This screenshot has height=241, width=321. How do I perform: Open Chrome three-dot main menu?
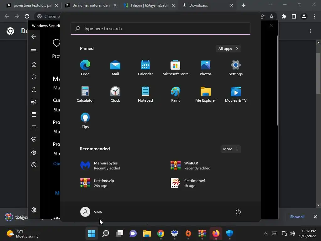pos(314,16)
